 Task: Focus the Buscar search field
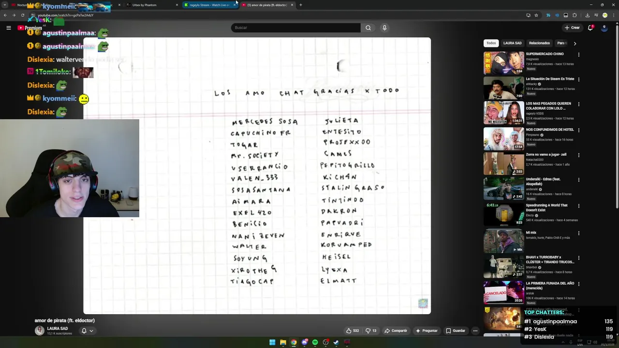point(295,28)
